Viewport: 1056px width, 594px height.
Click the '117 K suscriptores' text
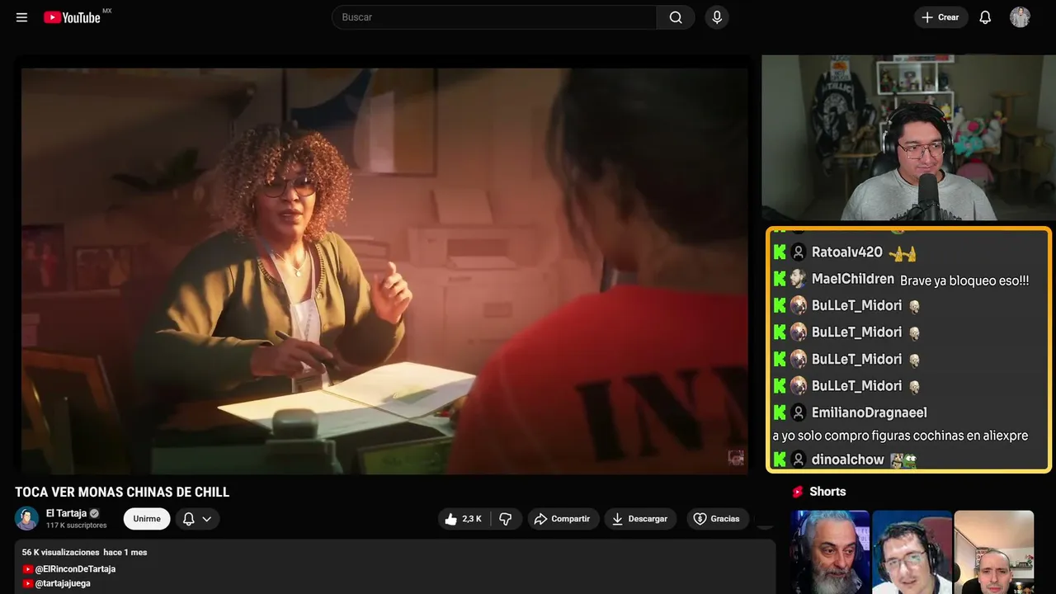[77, 526]
